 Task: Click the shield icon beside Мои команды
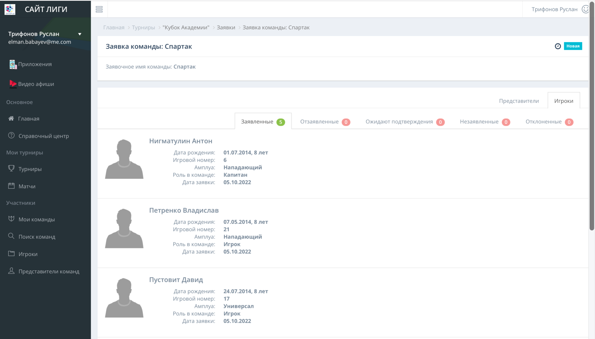[11, 219]
